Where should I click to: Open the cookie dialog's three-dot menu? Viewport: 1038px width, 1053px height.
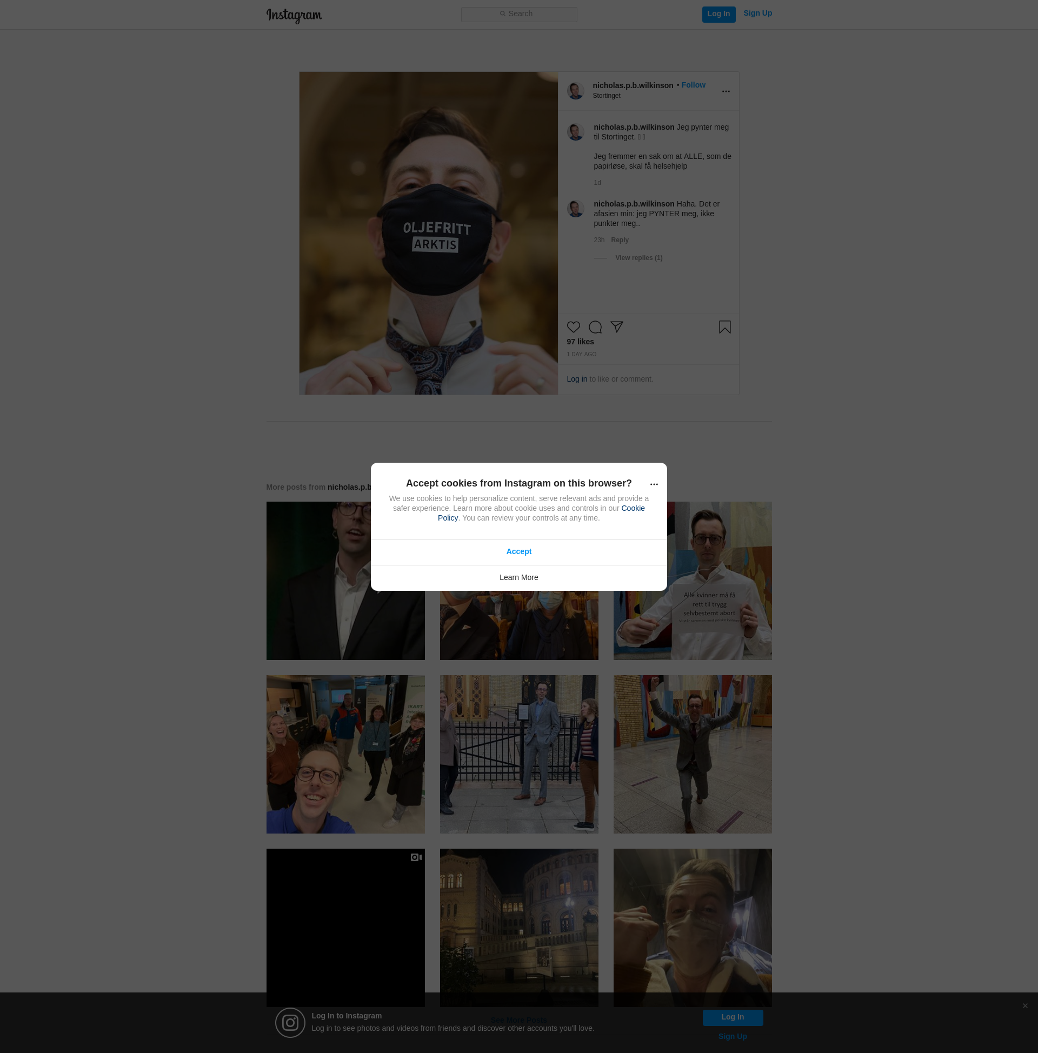[654, 484]
